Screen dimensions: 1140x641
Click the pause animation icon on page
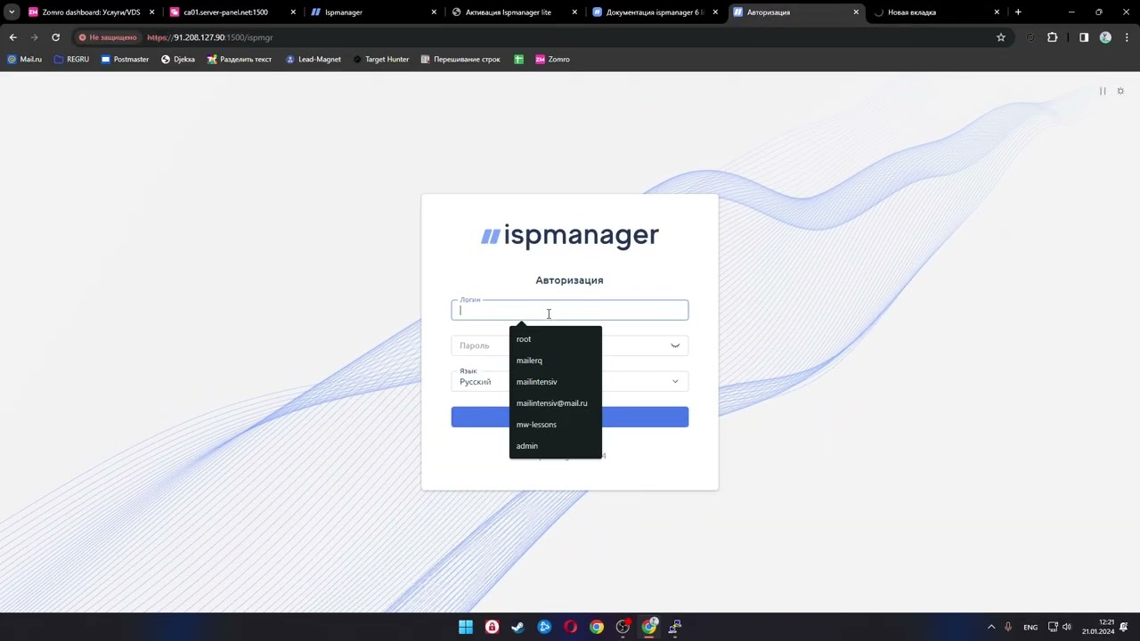point(1103,91)
